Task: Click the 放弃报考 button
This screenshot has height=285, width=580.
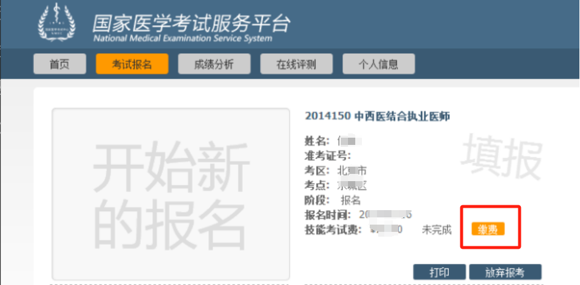Action: click(504, 272)
